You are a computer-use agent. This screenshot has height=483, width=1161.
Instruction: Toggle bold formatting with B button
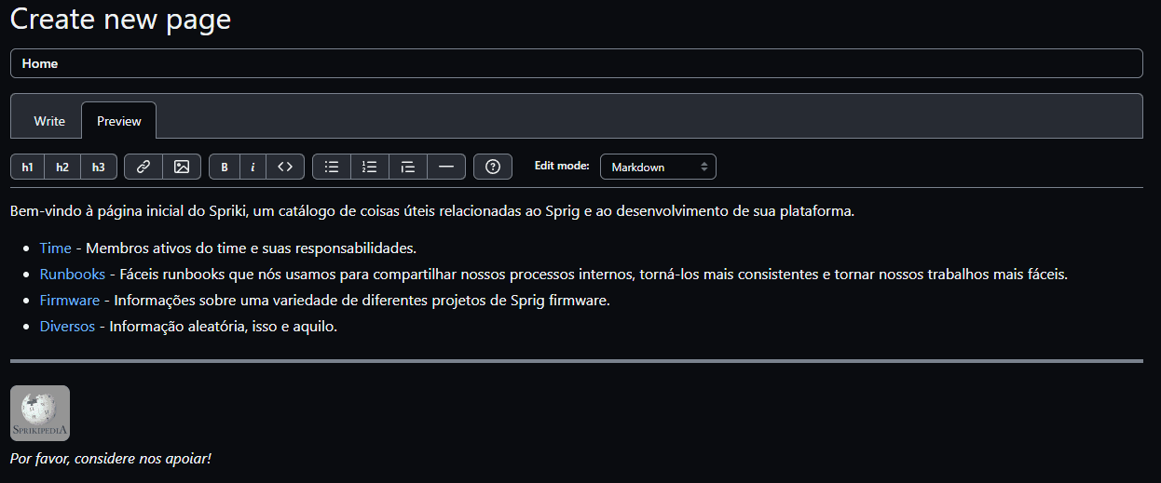[x=225, y=167]
